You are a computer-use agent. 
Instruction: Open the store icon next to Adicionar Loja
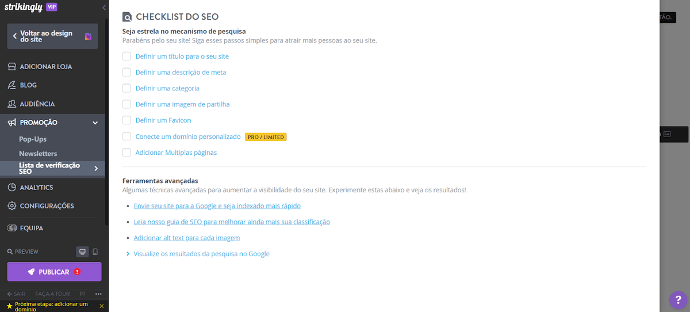pyautogui.click(x=11, y=66)
